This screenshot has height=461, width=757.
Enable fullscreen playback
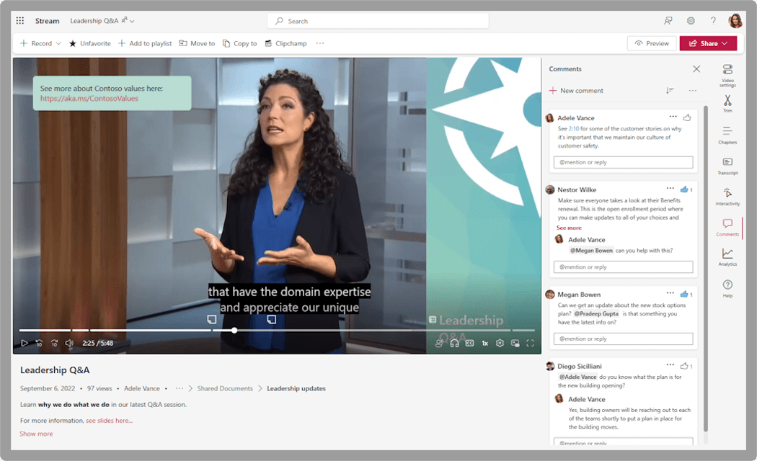tap(531, 343)
